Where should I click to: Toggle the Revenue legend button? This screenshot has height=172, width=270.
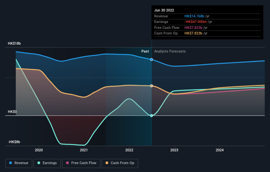19,163
